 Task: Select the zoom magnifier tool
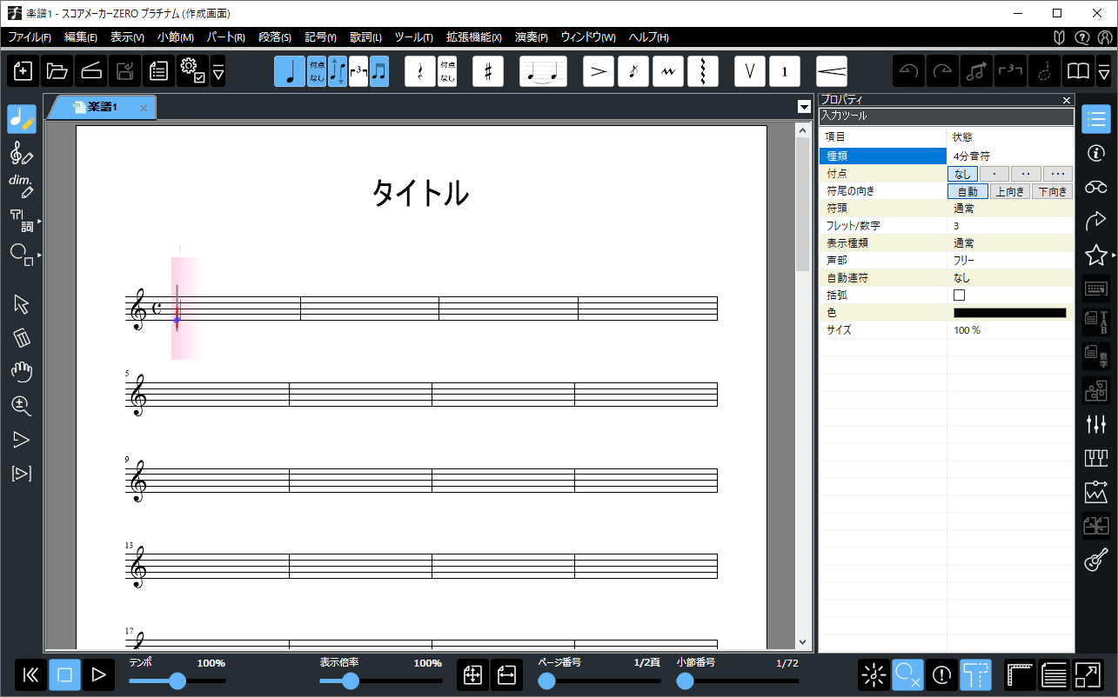tap(22, 405)
